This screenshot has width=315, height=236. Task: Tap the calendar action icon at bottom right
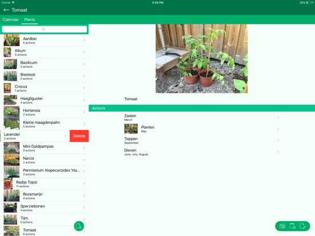point(293,226)
